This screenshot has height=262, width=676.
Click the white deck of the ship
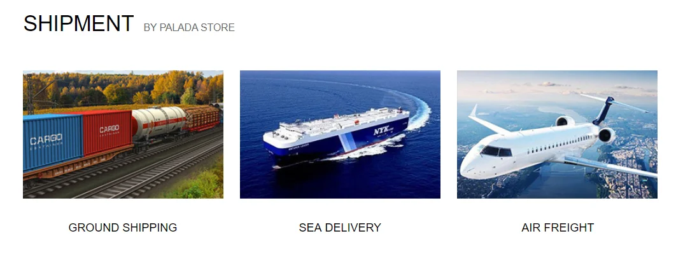click(x=341, y=122)
